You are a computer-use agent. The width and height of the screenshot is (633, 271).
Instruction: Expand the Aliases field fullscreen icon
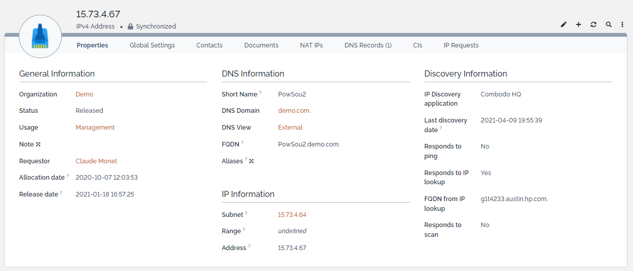tap(251, 161)
